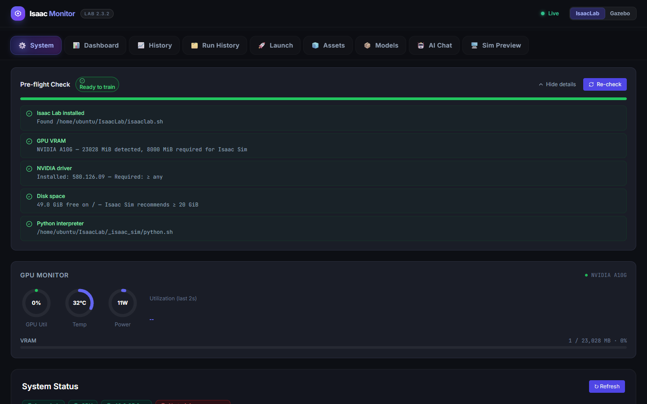The image size is (647, 404).
Task: Click the gear icon on System tab
Action: click(22, 45)
